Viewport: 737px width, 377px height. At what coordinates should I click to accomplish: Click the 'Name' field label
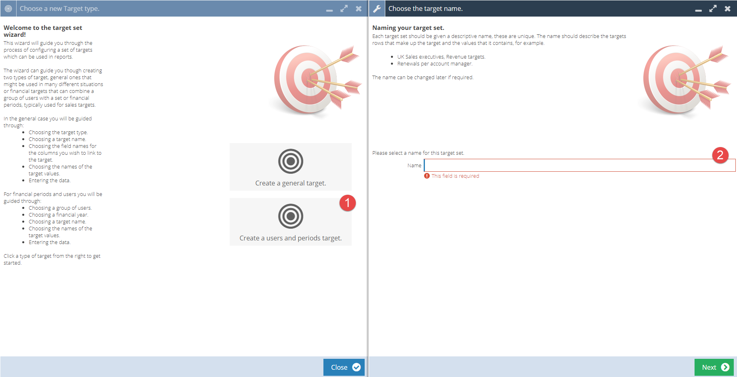(414, 166)
